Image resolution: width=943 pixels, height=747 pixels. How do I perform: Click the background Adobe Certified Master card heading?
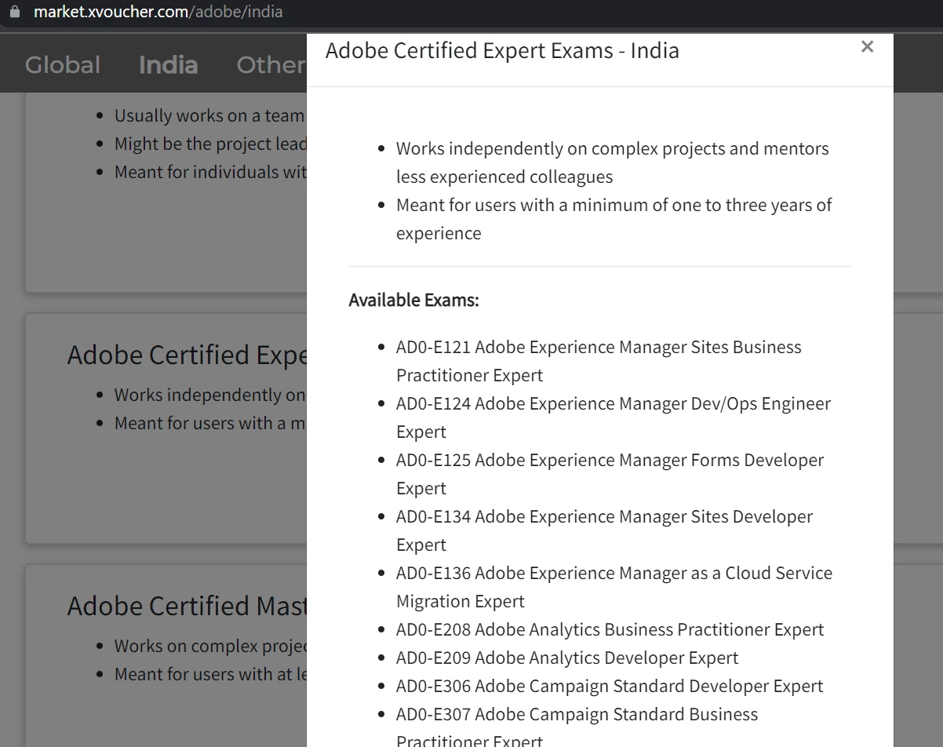(187, 607)
